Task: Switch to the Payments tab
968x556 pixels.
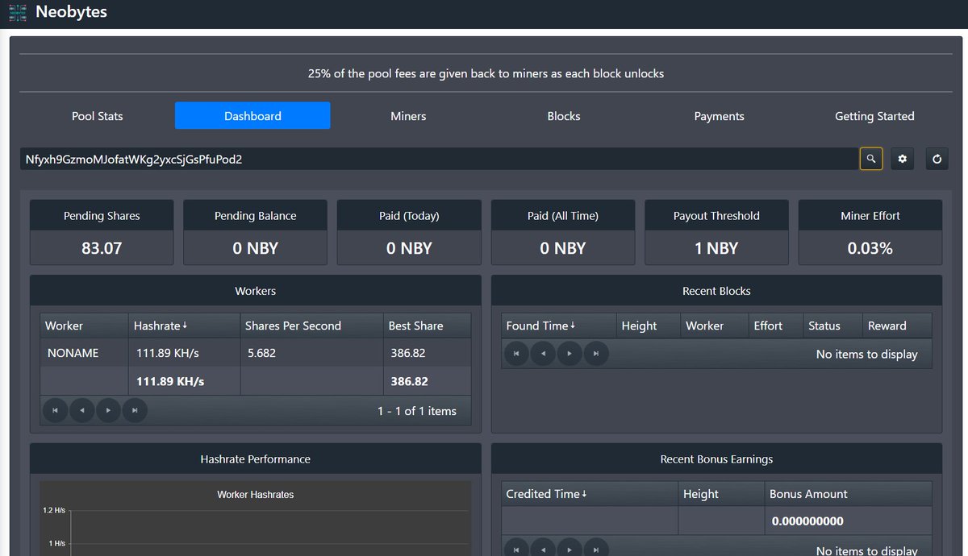Action: pos(719,116)
